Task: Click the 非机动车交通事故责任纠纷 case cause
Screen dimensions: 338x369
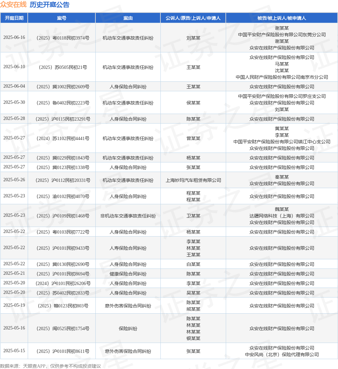Action: tap(128, 216)
